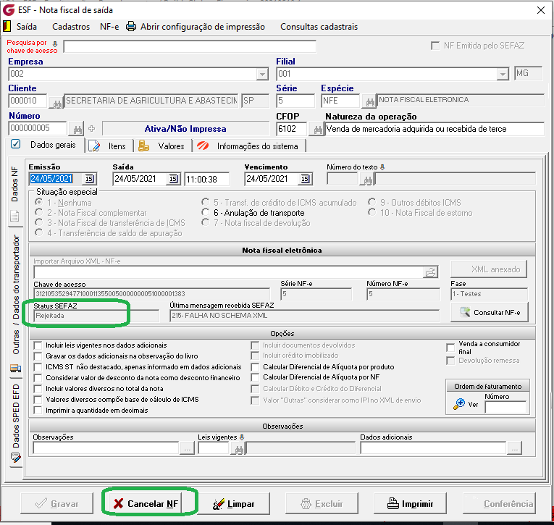Select radio 1 - Nenhuma
Screen dimensions: 554x525
pyautogui.click(x=38, y=203)
